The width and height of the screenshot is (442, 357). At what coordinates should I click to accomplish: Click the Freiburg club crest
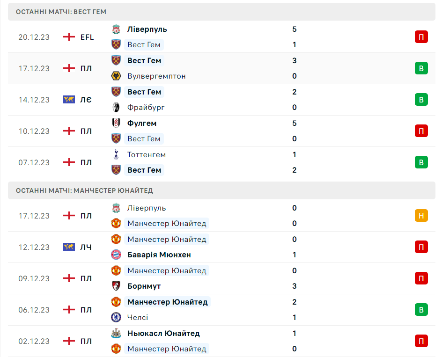[x=116, y=107]
